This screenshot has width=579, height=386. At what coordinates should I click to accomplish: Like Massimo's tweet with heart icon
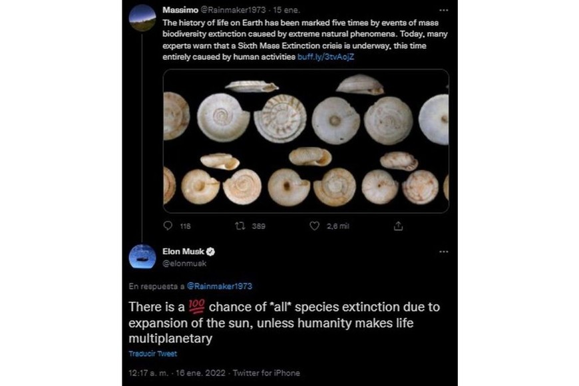click(x=315, y=226)
